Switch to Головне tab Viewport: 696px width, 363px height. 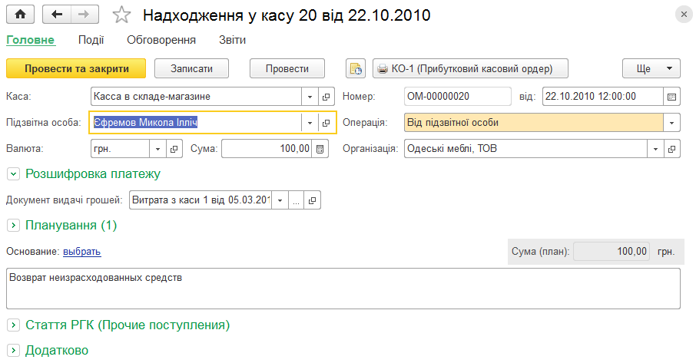pos(31,40)
